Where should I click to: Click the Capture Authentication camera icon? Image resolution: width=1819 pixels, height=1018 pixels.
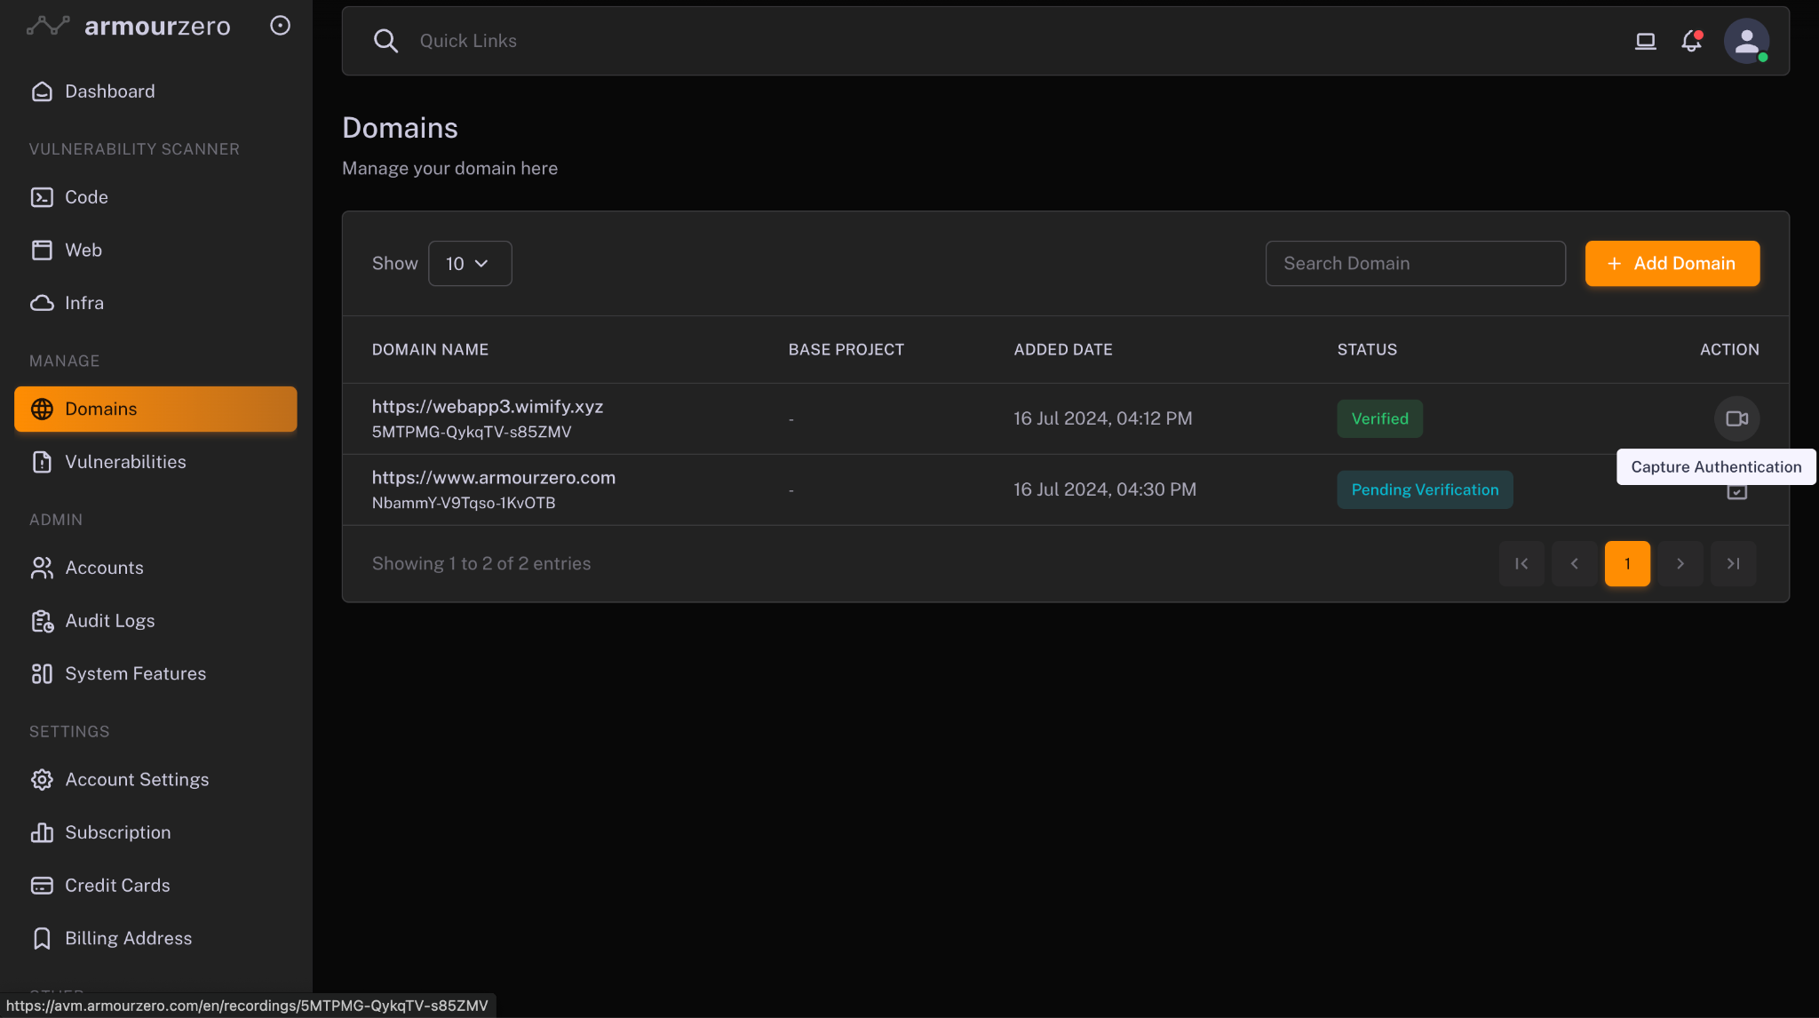[1736, 418]
